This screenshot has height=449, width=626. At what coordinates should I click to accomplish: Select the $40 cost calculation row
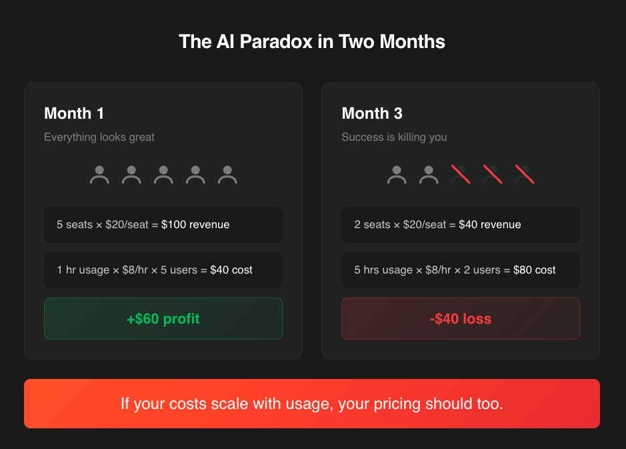163,270
